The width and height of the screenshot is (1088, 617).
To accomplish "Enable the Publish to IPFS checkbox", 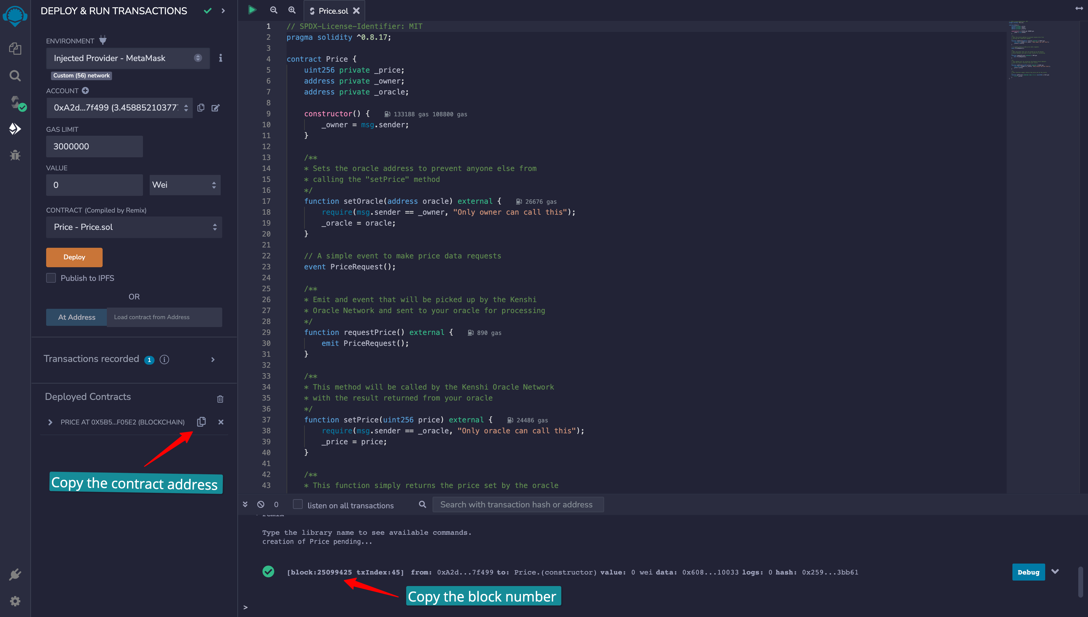I will (51, 278).
